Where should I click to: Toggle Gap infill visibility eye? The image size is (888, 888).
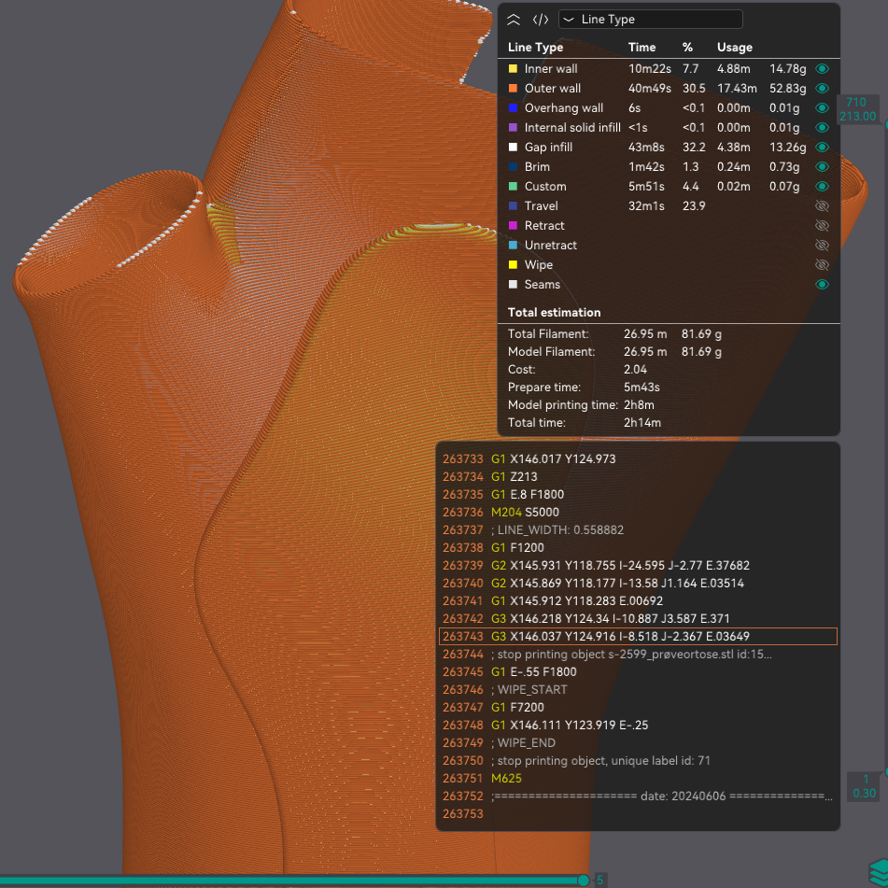click(822, 148)
